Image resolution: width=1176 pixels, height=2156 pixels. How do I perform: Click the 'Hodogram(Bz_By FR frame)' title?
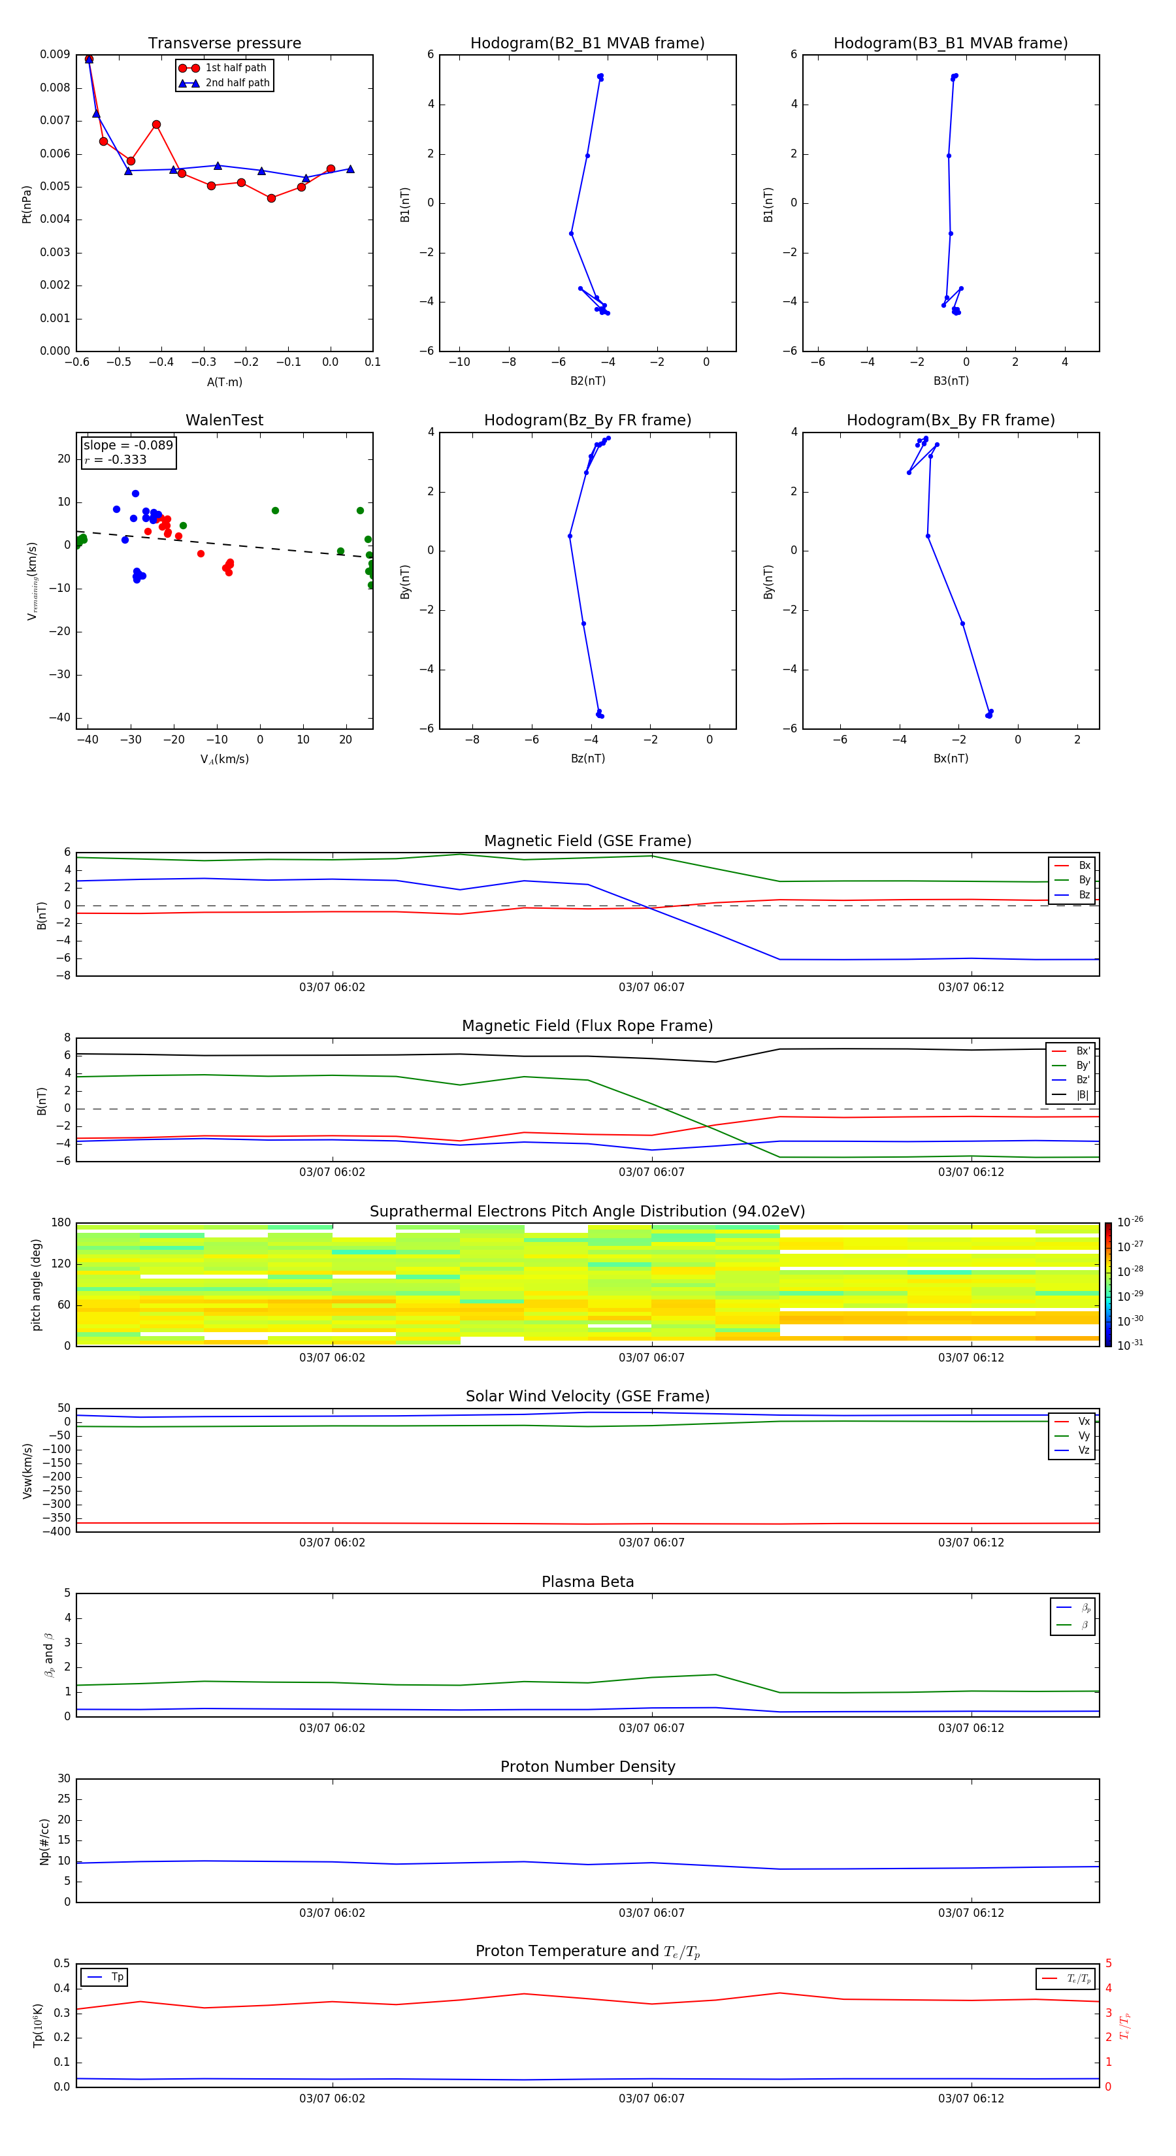pyautogui.click(x=587, y=420)
